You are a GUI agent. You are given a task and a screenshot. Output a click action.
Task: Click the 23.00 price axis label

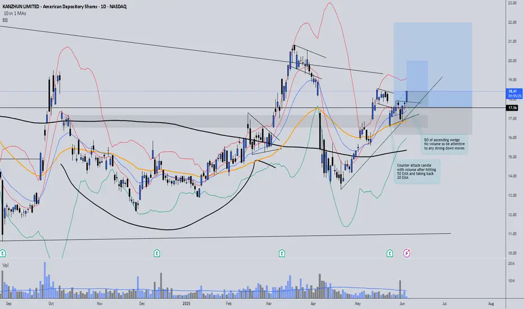point(512,3)
